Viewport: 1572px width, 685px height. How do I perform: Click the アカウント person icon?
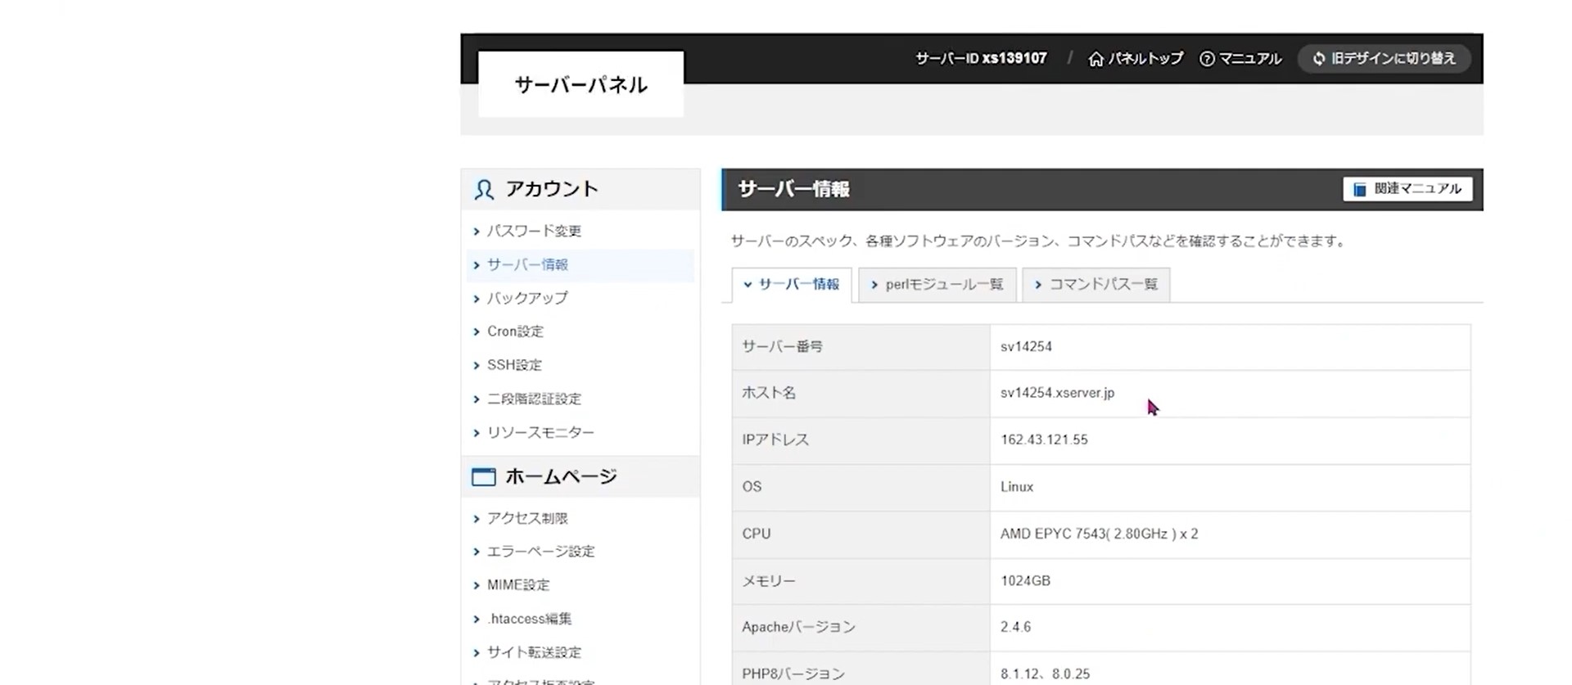pyautogui.click(x=484, y=190)
